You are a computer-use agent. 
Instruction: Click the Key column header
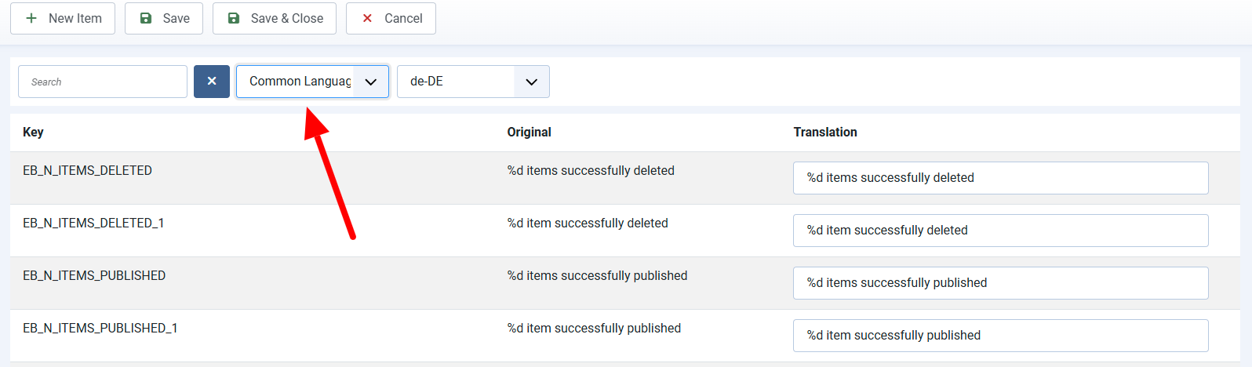click(x=33, y=132)
